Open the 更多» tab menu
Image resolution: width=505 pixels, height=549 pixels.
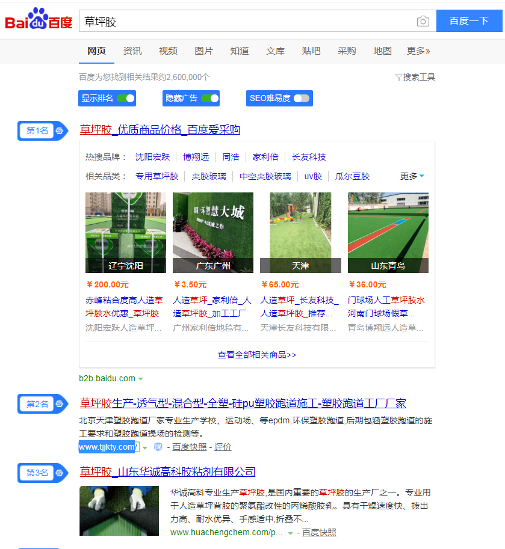point(418,51)
